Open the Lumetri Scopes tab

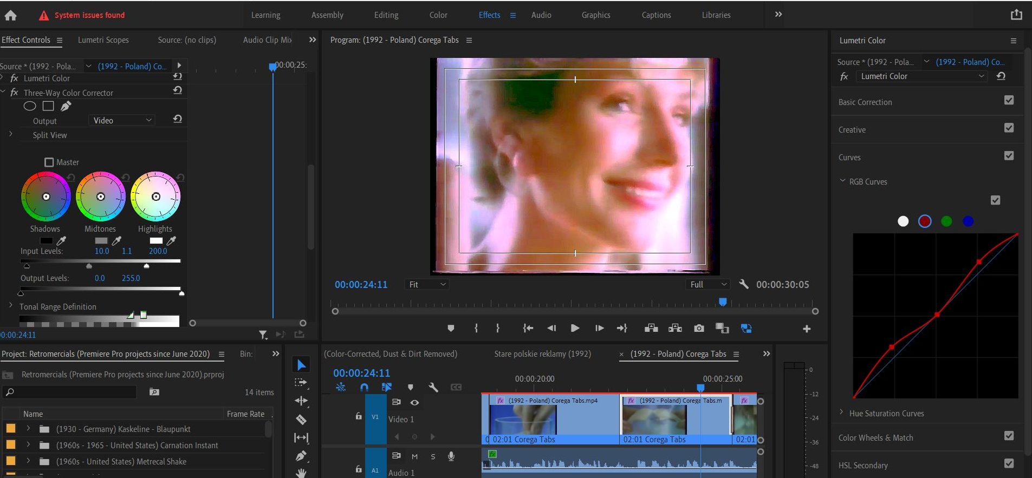(x=103, y=40)
